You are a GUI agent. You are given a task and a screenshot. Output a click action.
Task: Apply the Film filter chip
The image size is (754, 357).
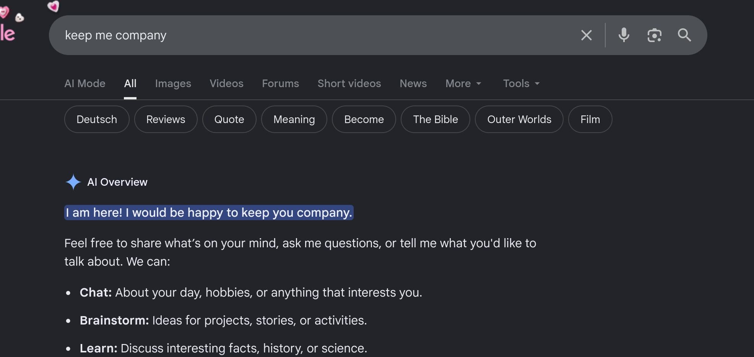(590, 119)
